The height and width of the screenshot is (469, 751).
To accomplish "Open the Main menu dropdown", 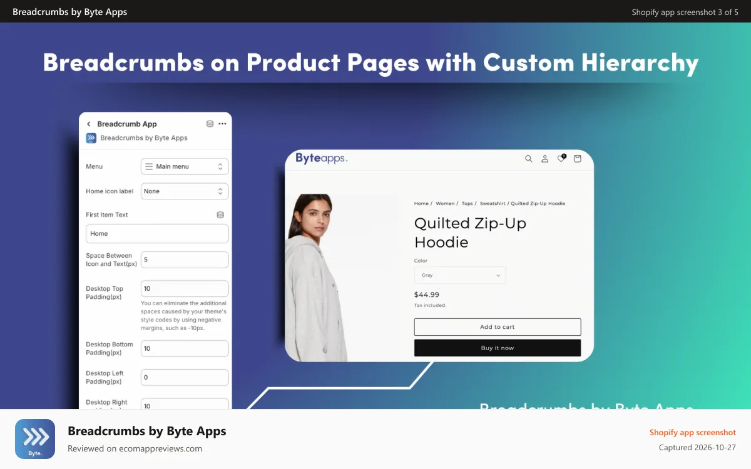I will [x=185, y=166].
